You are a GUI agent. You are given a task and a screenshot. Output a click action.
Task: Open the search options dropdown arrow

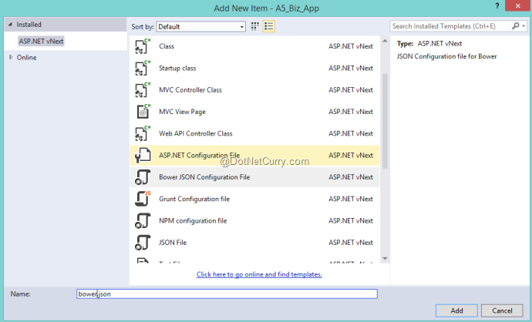click(x=524, y=25)
